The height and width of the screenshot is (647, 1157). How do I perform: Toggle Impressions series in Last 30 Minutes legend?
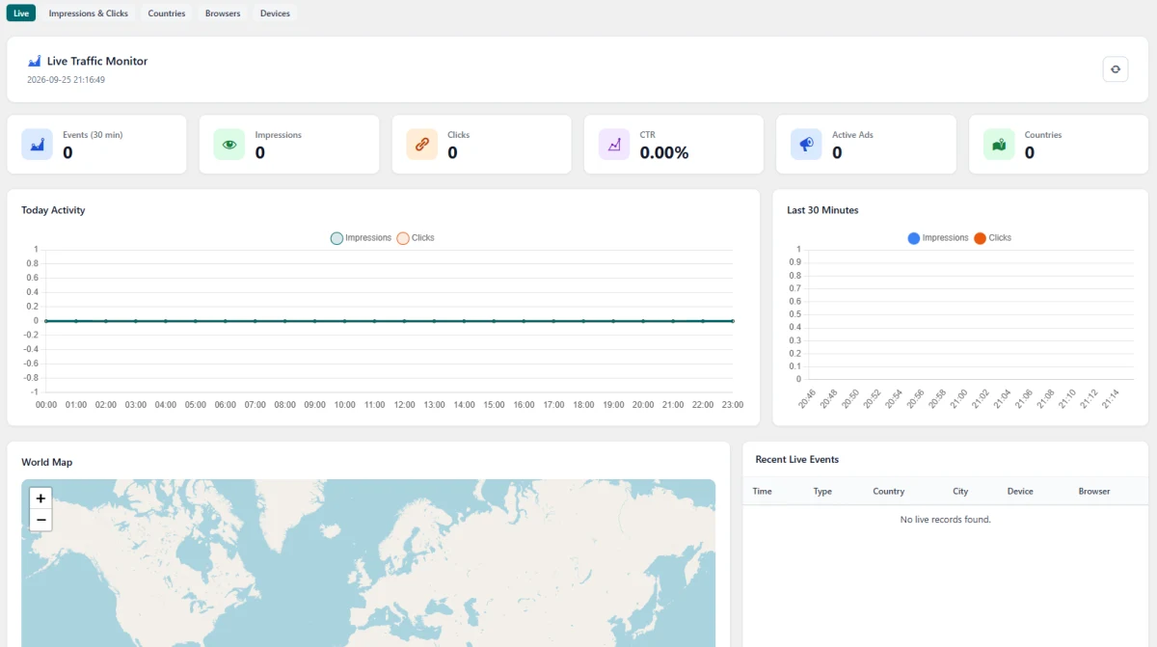pos(938,238)
